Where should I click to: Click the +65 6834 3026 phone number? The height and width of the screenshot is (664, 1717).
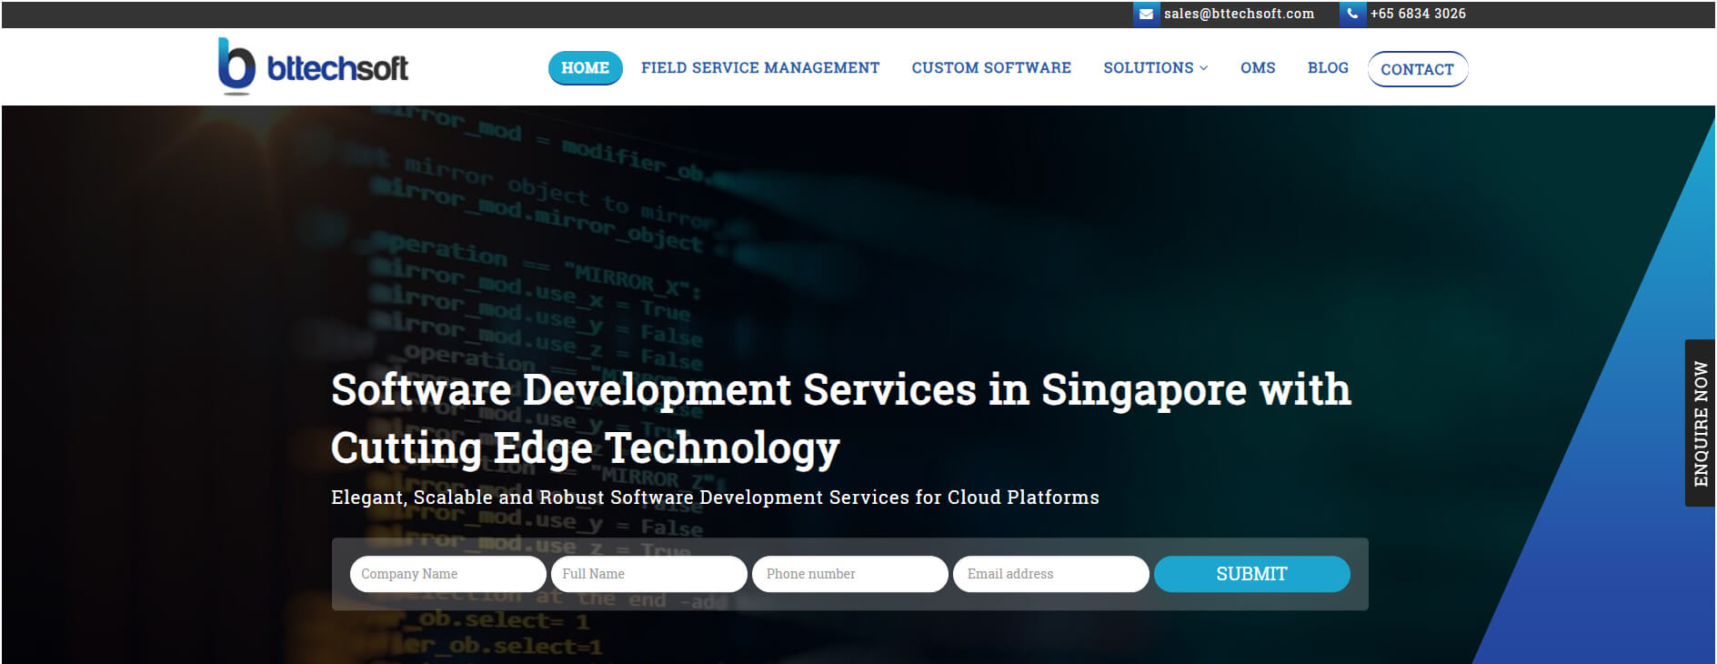pos(1418,14)
